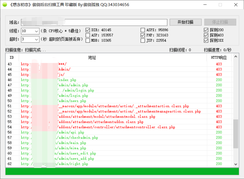Click the vertical scrollbar thumb

236,134
